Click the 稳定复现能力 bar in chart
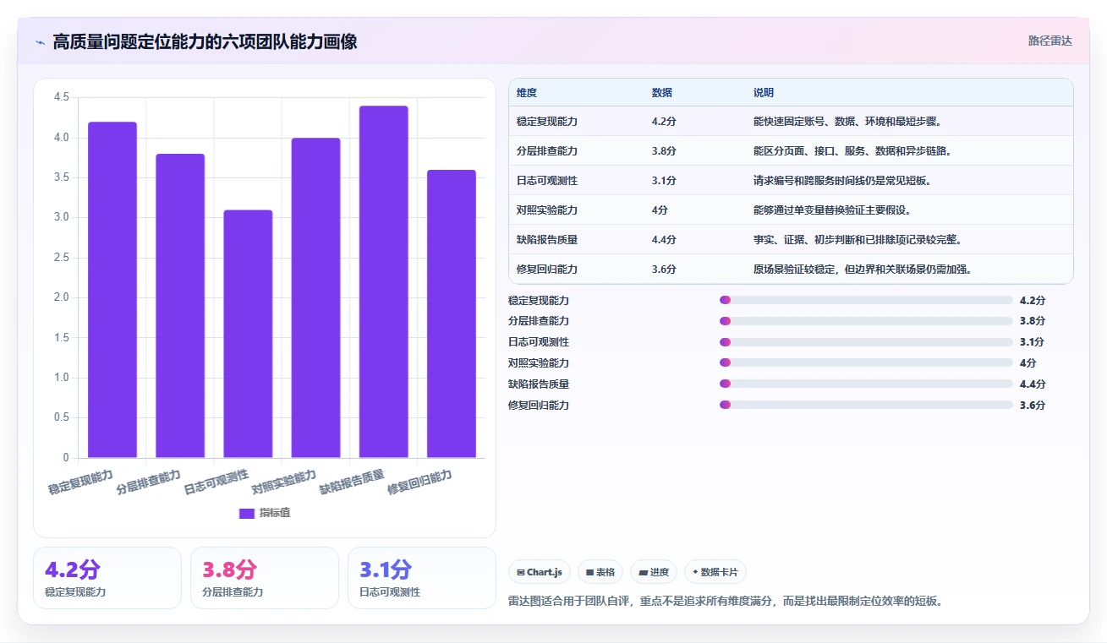The image size is (1107, 643). pyautogui.click(x=112, y=290)
